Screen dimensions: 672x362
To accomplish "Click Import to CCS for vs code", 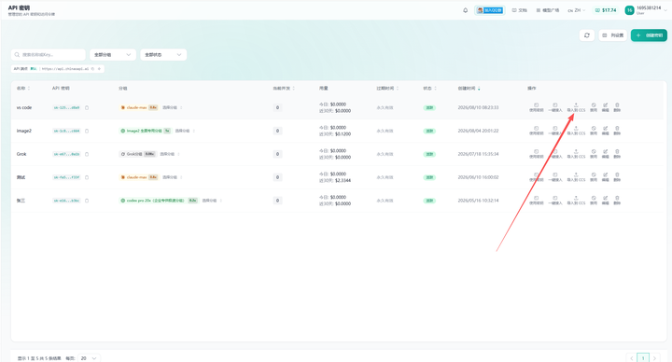I will (x=576, y=107).
